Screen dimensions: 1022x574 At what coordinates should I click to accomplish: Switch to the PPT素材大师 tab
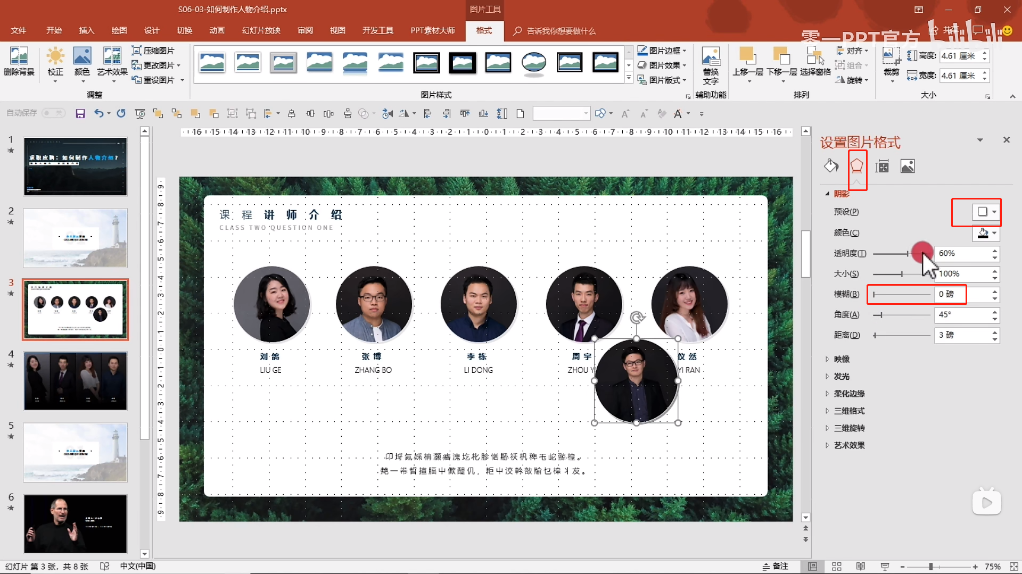[433, 30]
